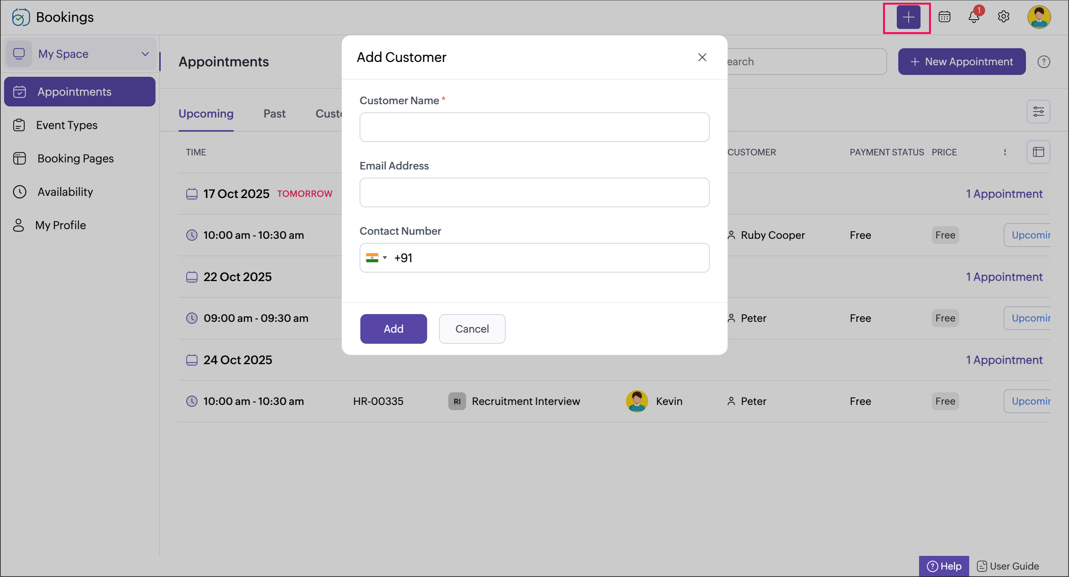Go to Availability in sidebar
The height and width of the screenshot is (577, 1069).
pyautogui.click(x=65, y=192)
